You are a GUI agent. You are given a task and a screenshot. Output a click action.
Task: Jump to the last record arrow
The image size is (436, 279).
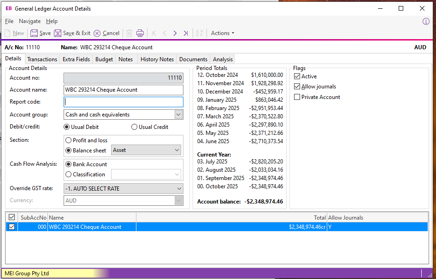[x=185, y=33]
